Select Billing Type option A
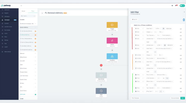Image resolution: width=186 pixels, height=103 pixels. coord(160,91)
